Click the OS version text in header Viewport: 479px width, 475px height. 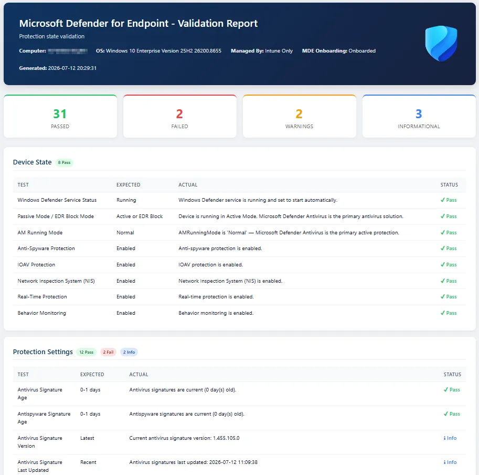point(158,51)
